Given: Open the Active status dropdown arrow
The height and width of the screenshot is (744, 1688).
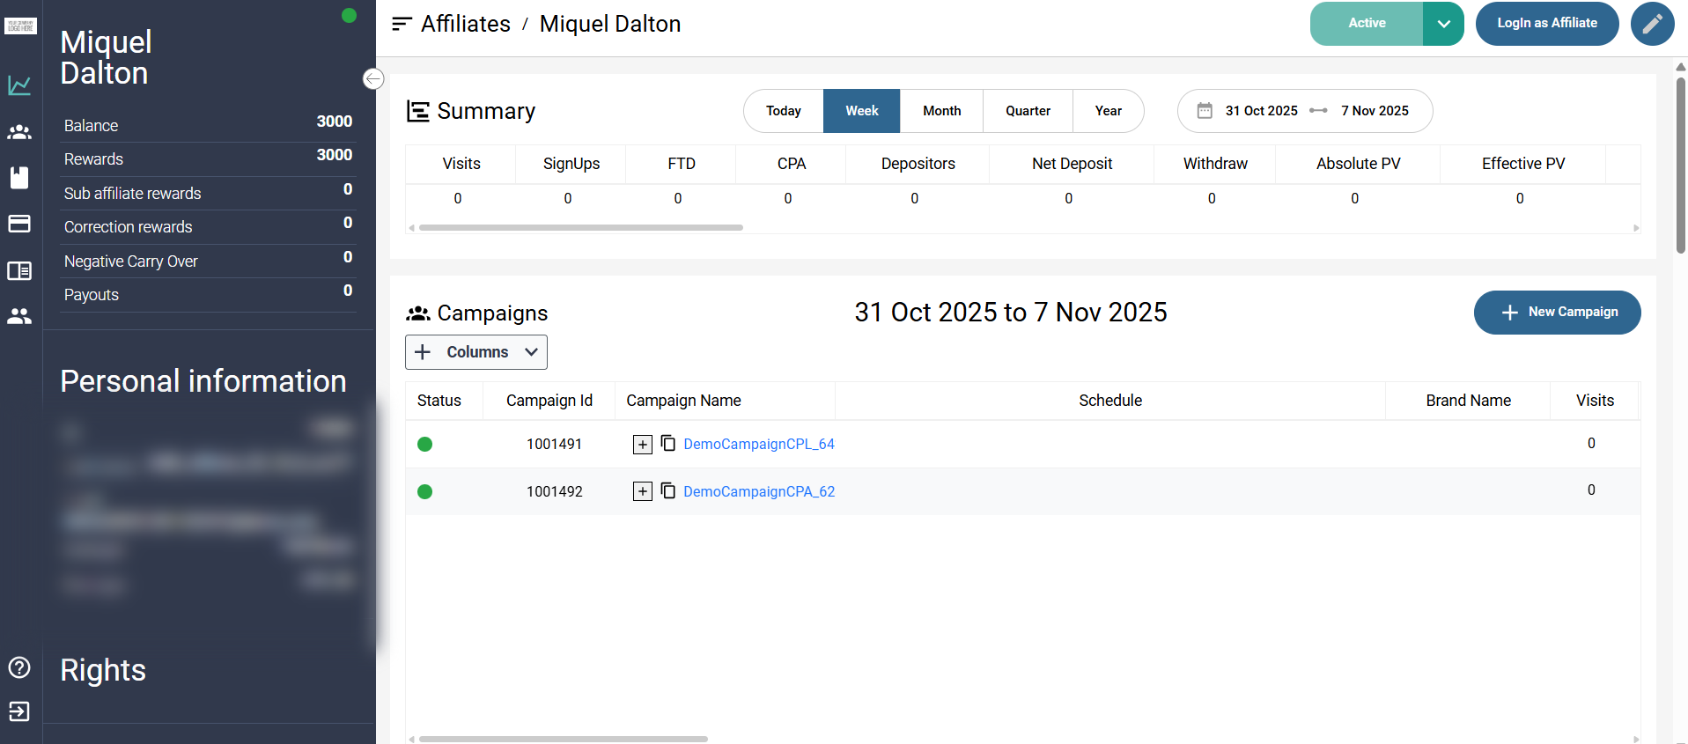Looking at the screenshot, I should (x=1443, y=24).
